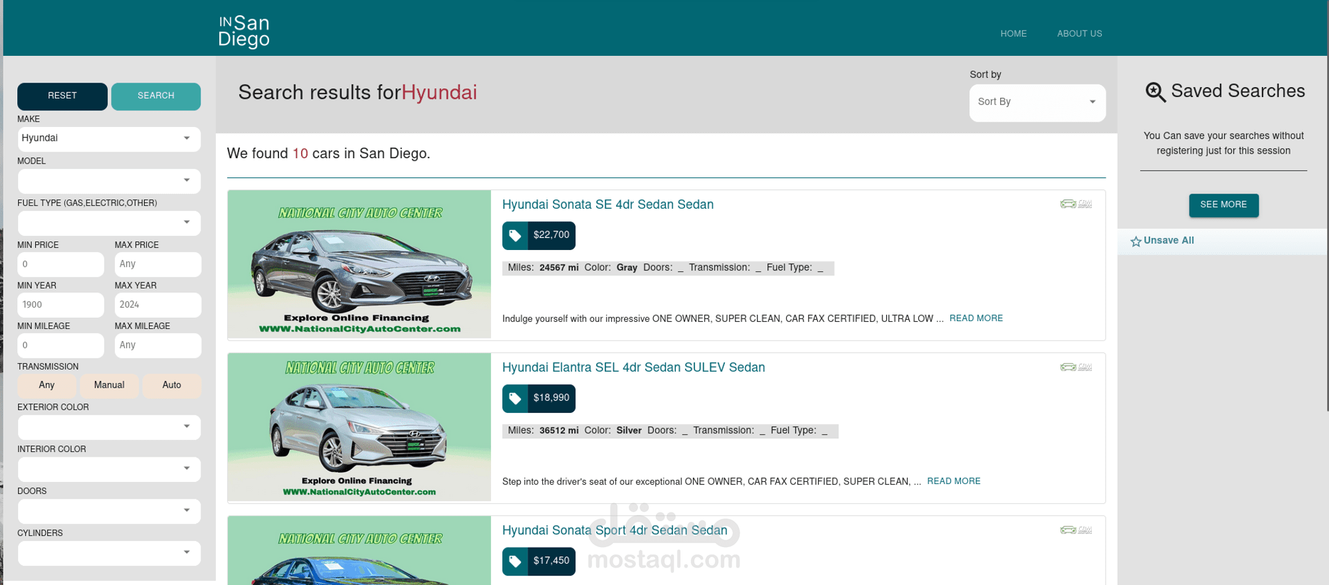Click the Saved Searches magnifier icon
The width and height of the screenshot is (1329, 585).
(1156, 92)
